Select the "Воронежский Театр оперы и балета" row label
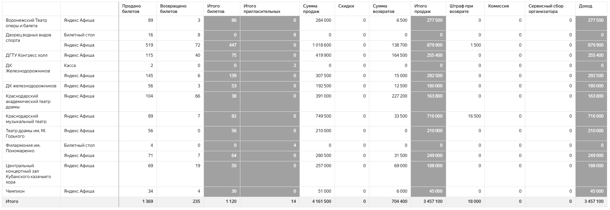This screenshot has width=610, height=210. [27, 23]
